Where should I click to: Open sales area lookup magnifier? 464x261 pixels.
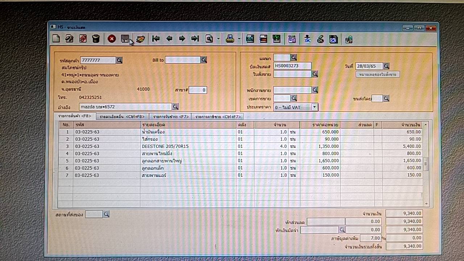point(294,98)
